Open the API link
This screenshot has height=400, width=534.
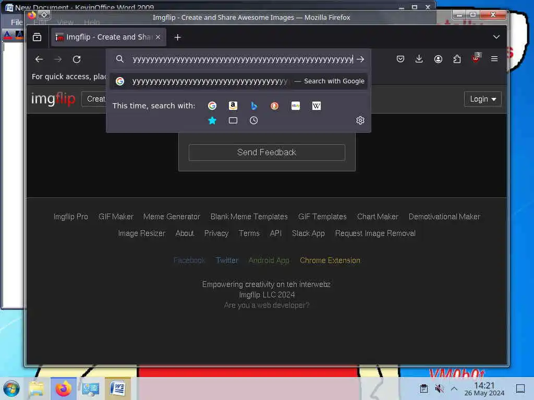click(275, 233)
